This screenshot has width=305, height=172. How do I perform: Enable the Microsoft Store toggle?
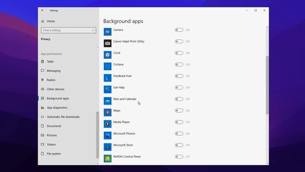(x=179, y=145)
